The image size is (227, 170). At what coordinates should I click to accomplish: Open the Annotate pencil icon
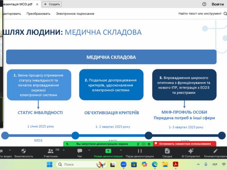pos(215,151)
